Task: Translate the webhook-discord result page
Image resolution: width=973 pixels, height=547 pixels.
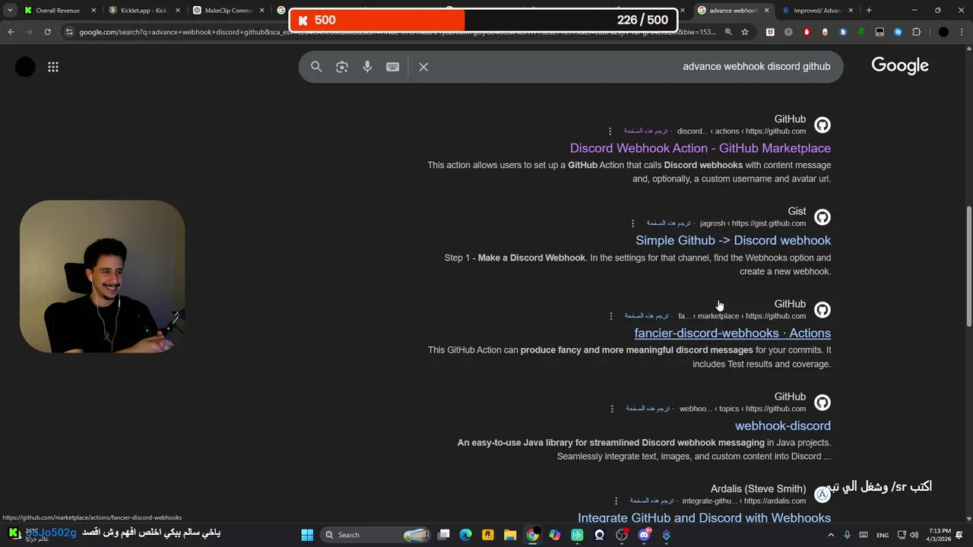Action: [x=648, y=409]
